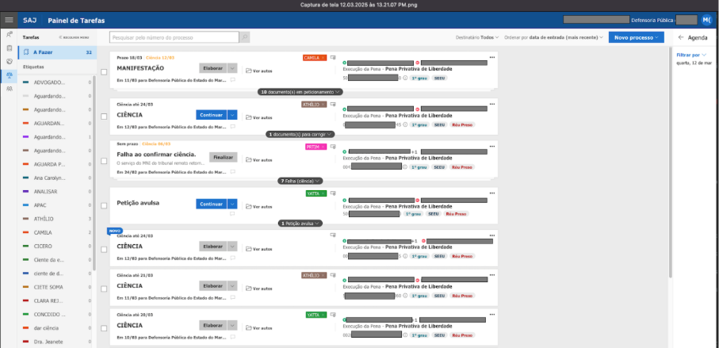Open the people group sidebar icon
The height and width of the screenshot is (348, 719).
[9, 88]
